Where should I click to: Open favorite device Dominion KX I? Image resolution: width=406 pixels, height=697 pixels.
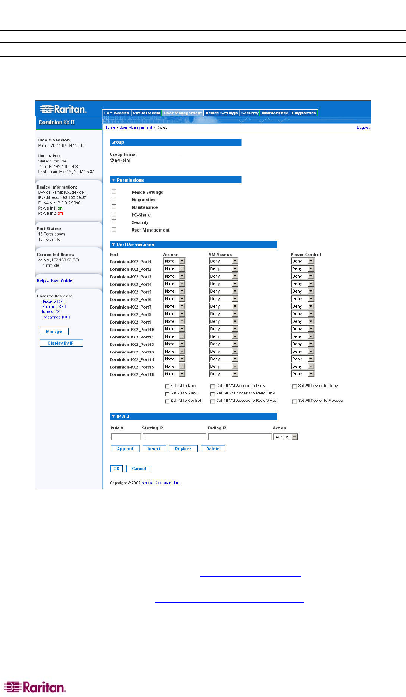click(x=54, y=307)
